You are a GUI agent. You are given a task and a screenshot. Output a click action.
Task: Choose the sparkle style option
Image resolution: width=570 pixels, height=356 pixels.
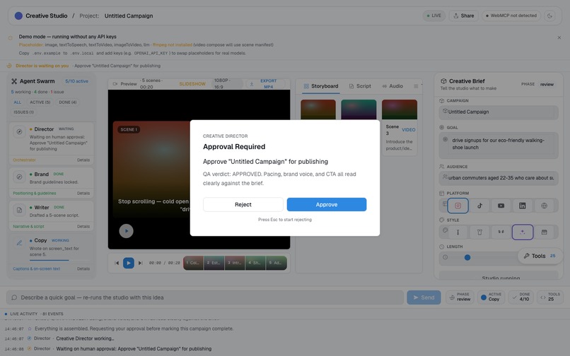point(523,232)
